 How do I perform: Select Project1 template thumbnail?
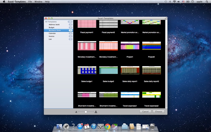[x=130, y=46]
